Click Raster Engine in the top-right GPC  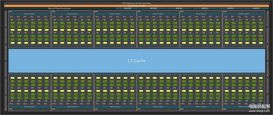(244, 14)
